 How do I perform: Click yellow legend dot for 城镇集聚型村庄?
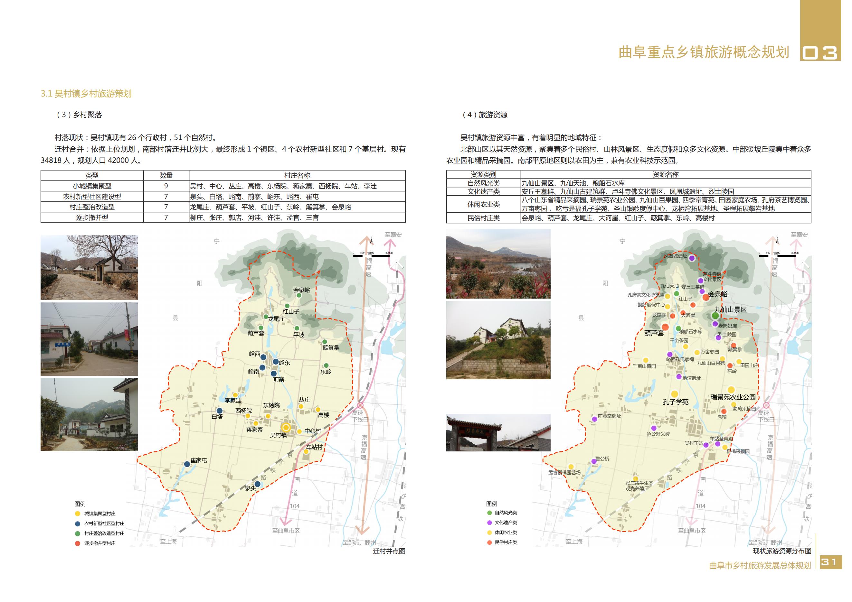coord(78,514)
